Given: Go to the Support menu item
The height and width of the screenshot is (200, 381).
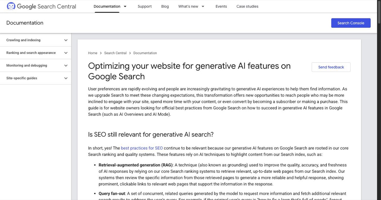Looking at the screenshot, I should coord(145,6).
